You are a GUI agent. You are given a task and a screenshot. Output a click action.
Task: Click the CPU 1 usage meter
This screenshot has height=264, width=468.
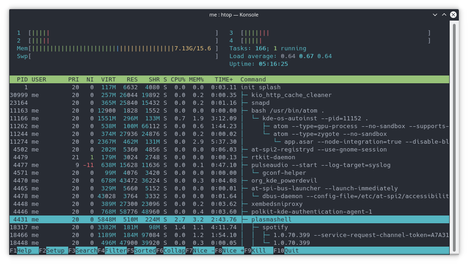[118, 33]
